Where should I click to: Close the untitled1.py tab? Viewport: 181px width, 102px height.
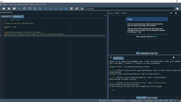[10, 16]
